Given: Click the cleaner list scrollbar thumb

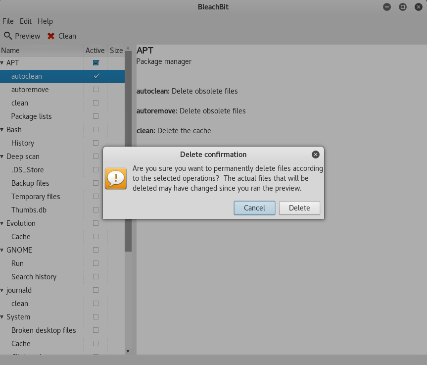Looking at the screenshot, I should [x=128, y=151].
